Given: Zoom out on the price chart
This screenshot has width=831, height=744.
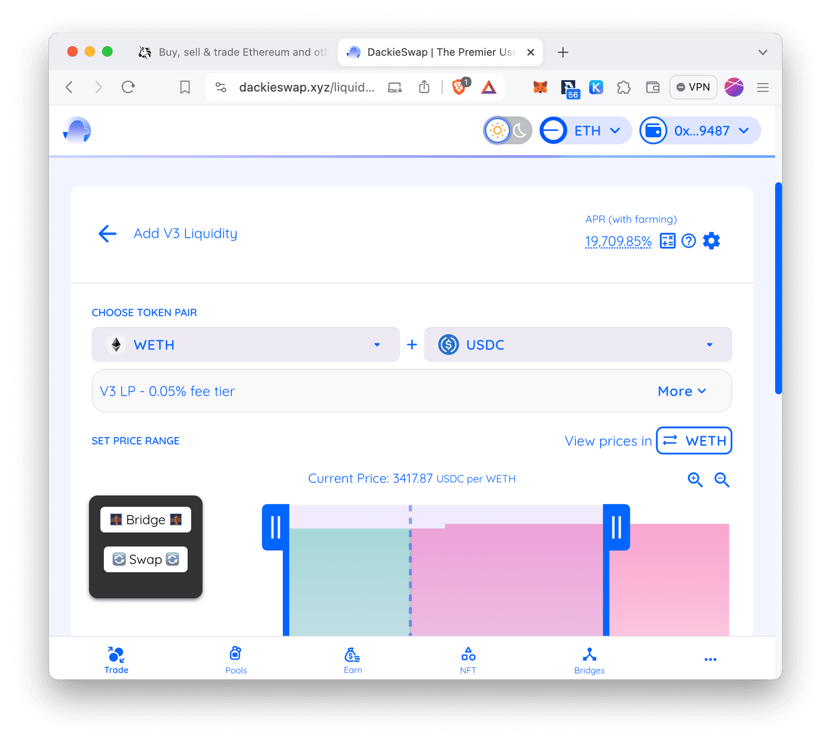Looking at the screenshot, I should [722, 480].
